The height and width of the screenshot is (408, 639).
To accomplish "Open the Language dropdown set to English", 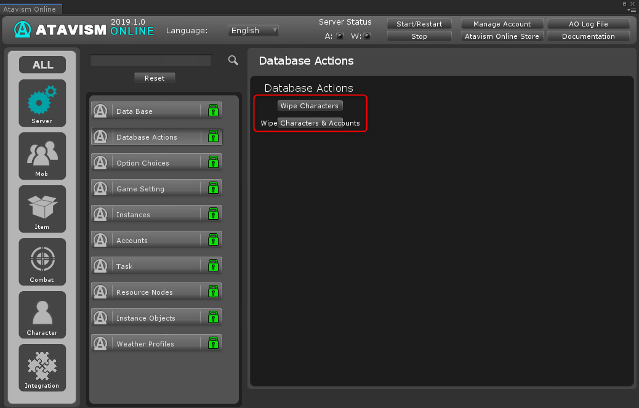I will click(x=253, y=30).
